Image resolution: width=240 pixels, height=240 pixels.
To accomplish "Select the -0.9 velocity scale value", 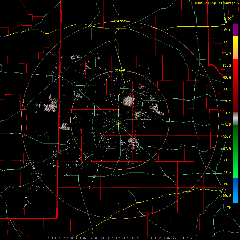I will point(227,113).
